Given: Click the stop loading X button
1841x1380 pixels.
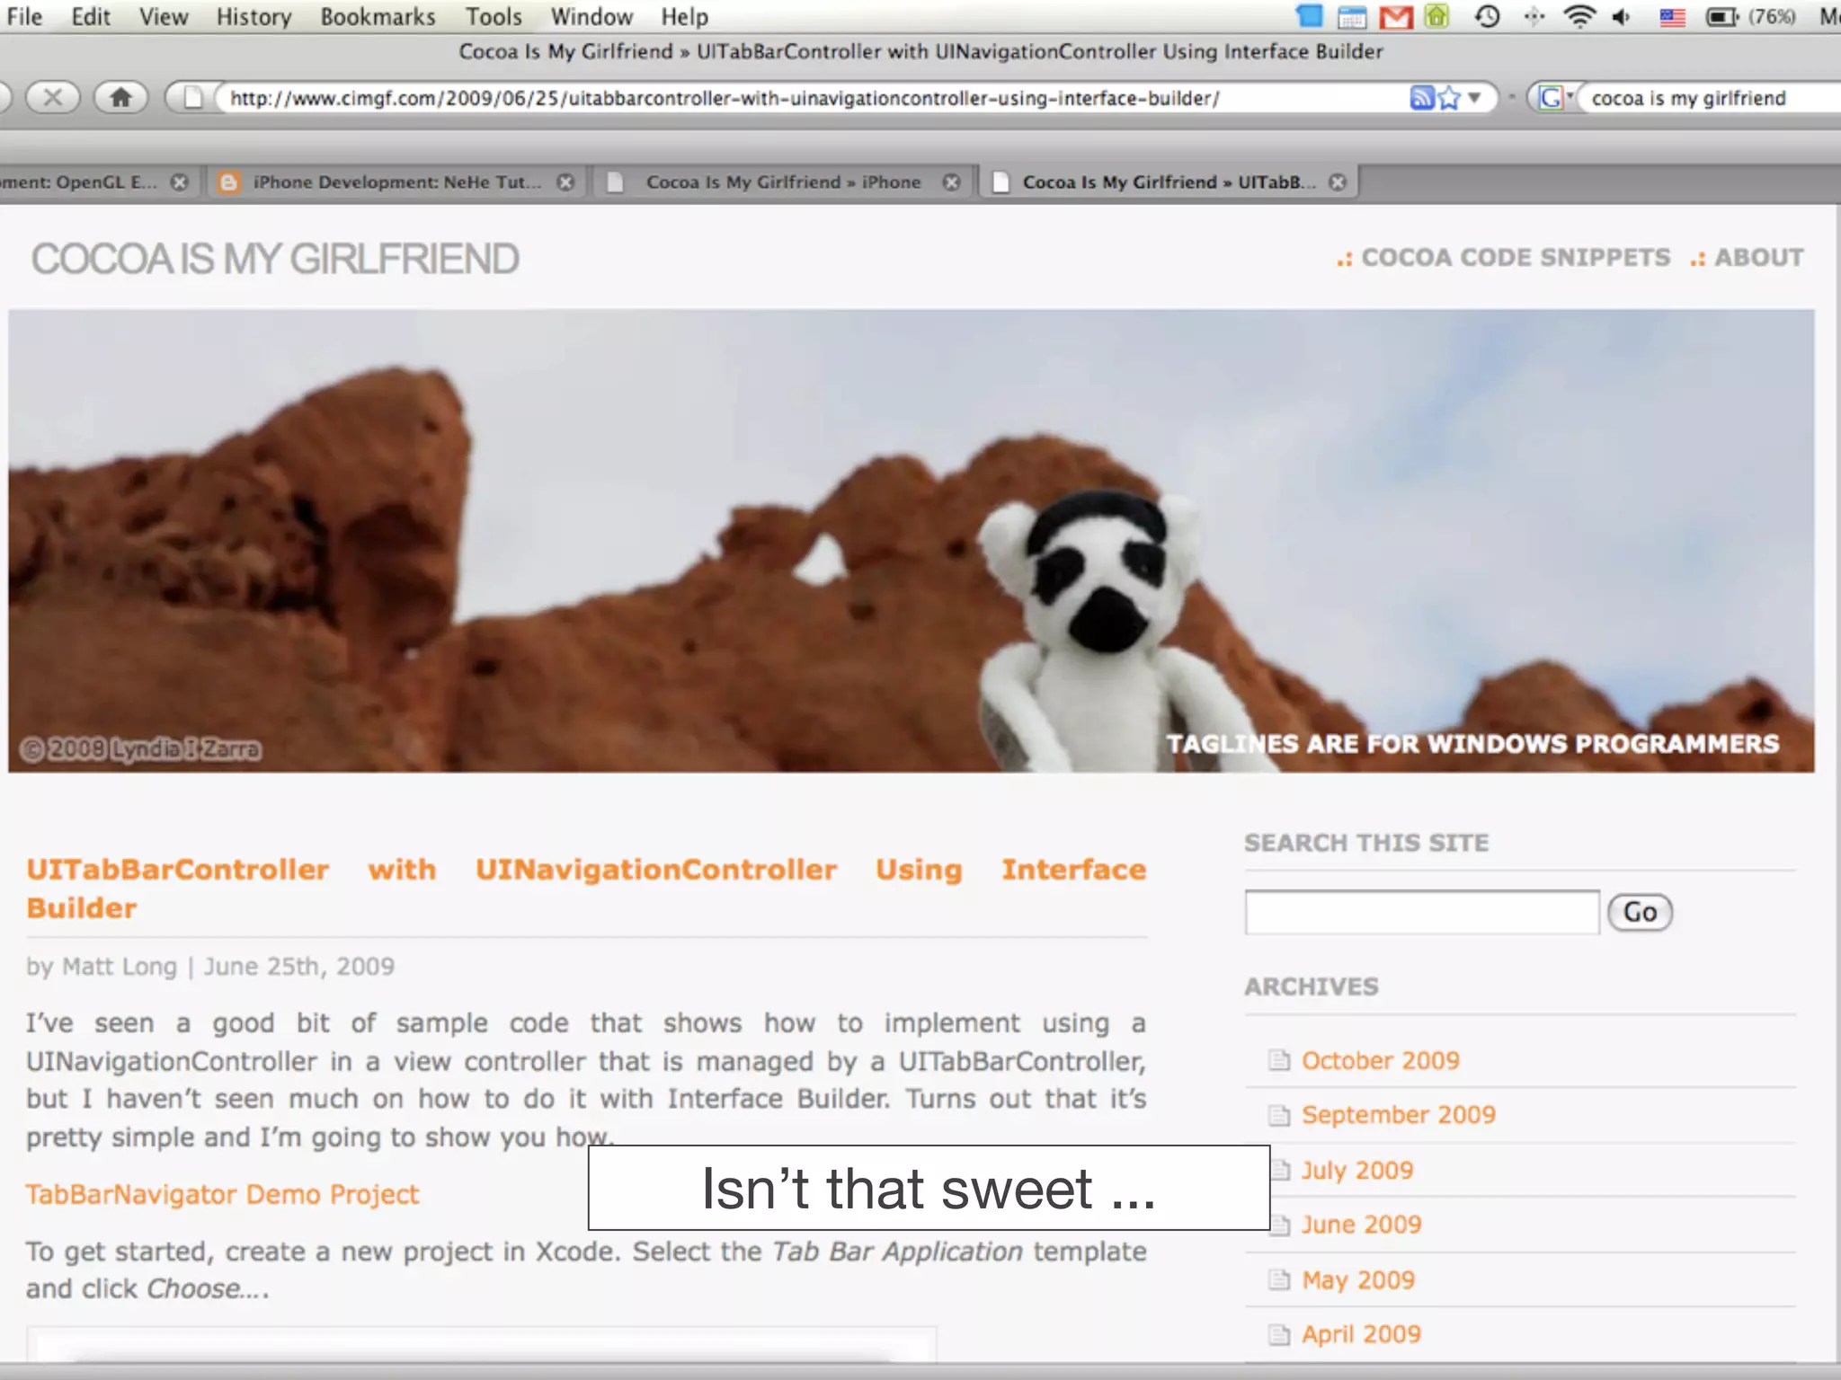Looking at the screenshot, I should (52, 97).
